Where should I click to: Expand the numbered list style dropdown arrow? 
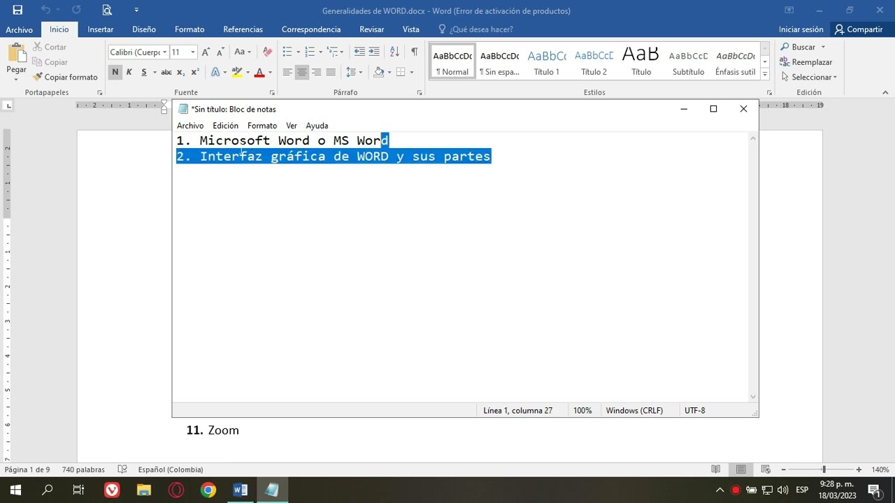(321, 52)
